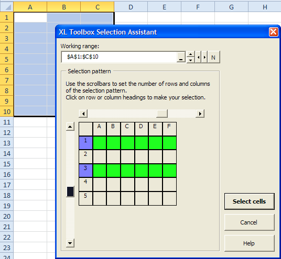
Task: Click the working range right arrow button
Action: point(204,57)
